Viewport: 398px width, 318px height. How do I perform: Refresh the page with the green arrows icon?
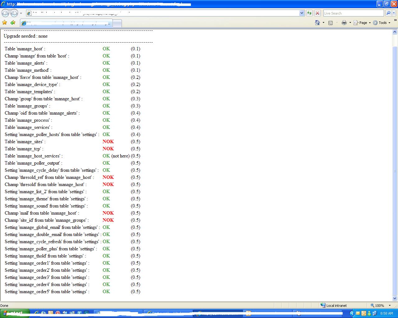(309, 13)
